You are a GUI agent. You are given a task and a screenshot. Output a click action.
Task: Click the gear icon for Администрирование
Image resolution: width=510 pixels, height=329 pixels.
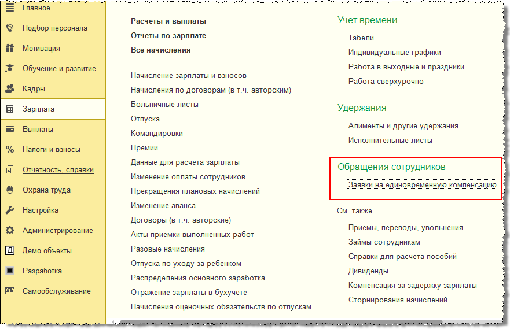[x=10, y=231]
